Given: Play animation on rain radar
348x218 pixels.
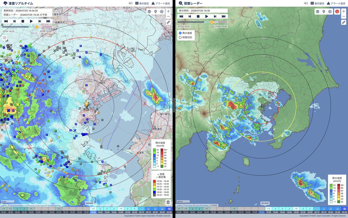Looking at the screenshot, I should click(206, 17).
